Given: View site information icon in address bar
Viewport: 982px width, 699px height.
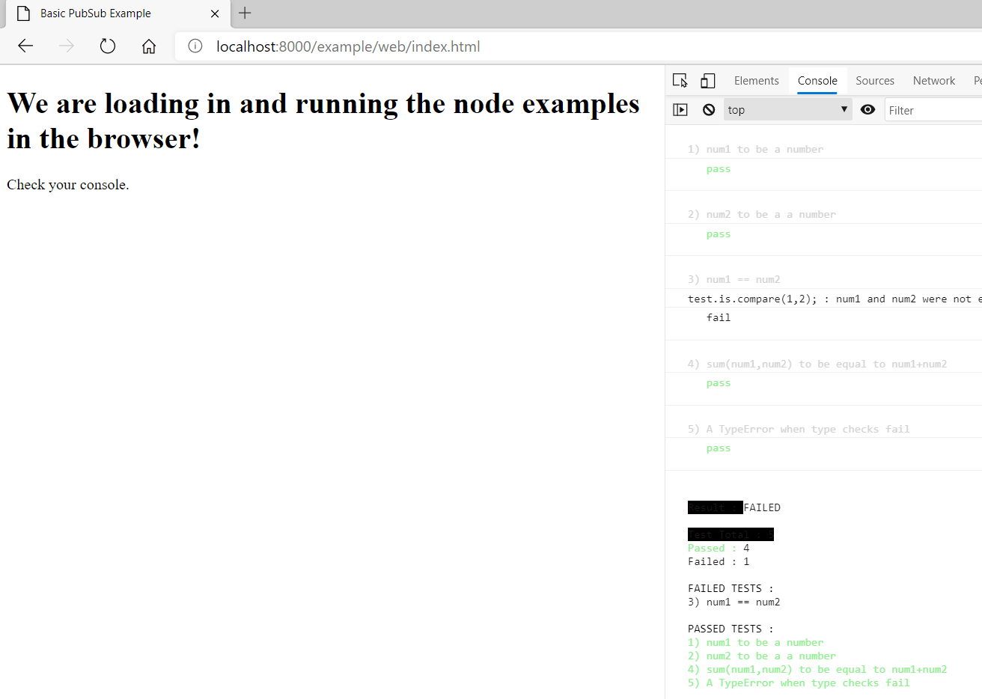Looking at the screenshot, I should pyautogui.click(x=195, y=46).
